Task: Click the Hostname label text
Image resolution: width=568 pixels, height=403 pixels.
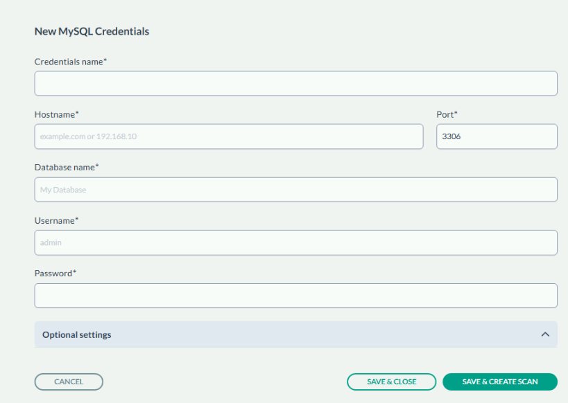Action: 56,114
